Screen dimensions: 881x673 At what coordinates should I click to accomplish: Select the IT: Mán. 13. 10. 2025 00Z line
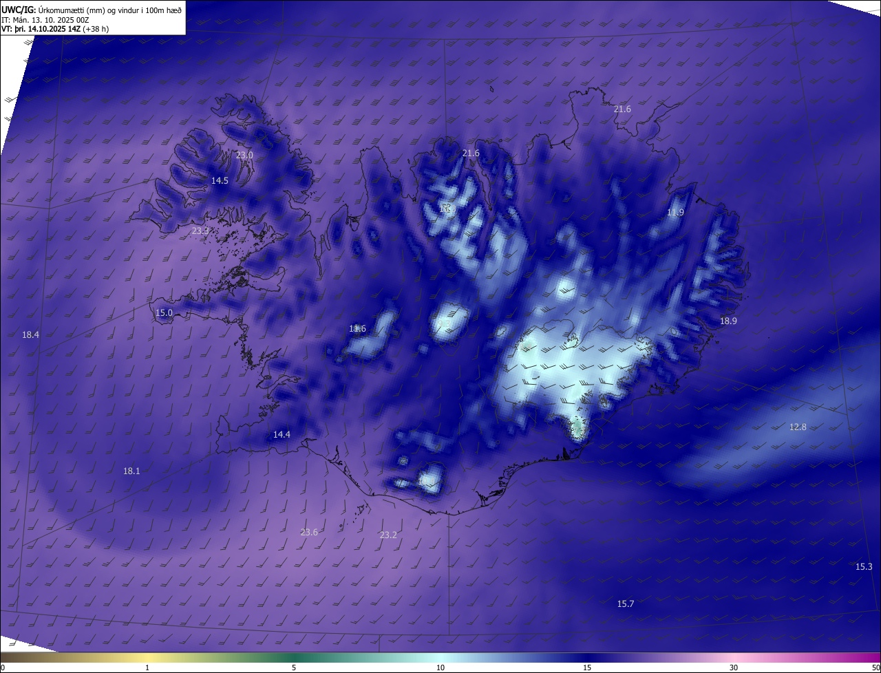click(45, 19)
